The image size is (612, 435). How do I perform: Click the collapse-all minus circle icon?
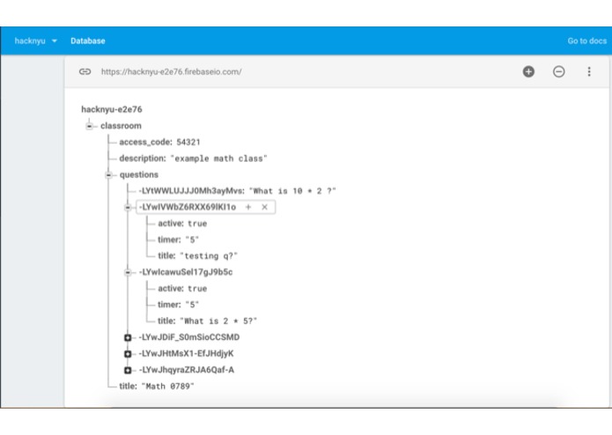(x=558, y=71)
